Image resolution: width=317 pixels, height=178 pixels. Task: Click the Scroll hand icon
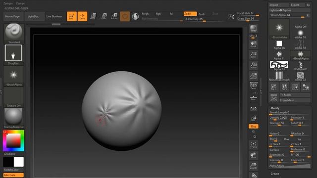253,44
